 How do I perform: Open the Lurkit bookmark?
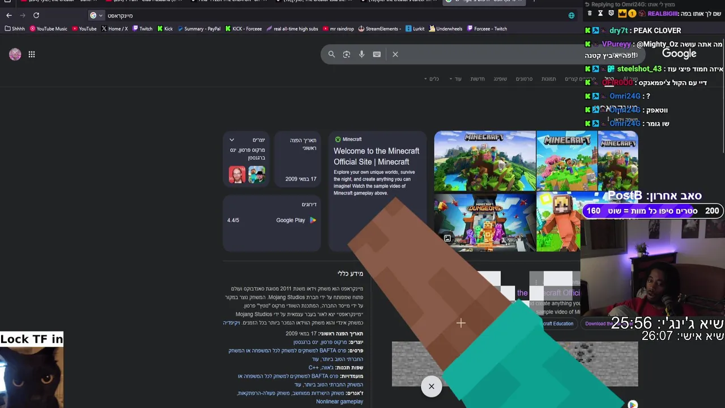415,29
